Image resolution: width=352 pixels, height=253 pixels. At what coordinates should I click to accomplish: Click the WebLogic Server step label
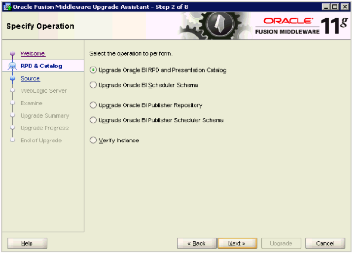pos(44,91)
